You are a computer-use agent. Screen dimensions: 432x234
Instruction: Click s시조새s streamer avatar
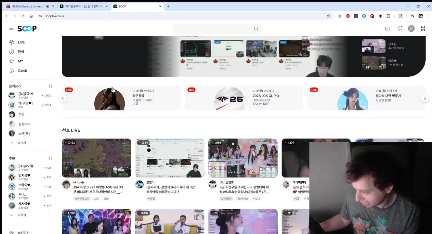click(x=66, y=184)
